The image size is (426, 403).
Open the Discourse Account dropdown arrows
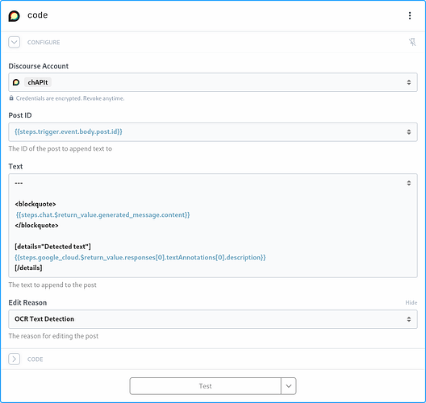click(408, 82)
